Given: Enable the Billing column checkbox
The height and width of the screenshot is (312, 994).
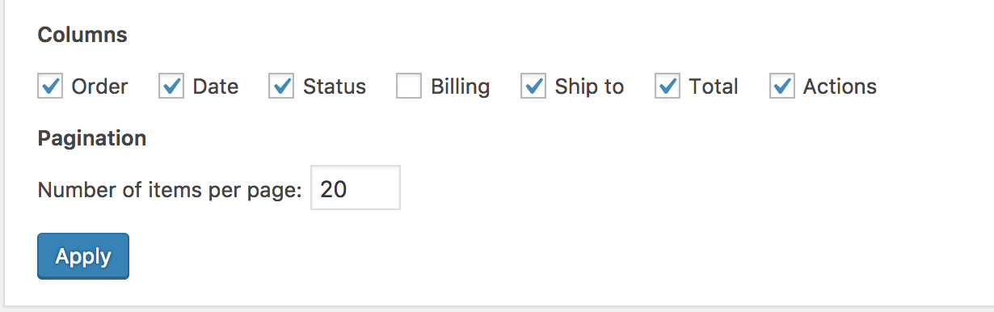Looking at the screenshot, I should (409, 86).
